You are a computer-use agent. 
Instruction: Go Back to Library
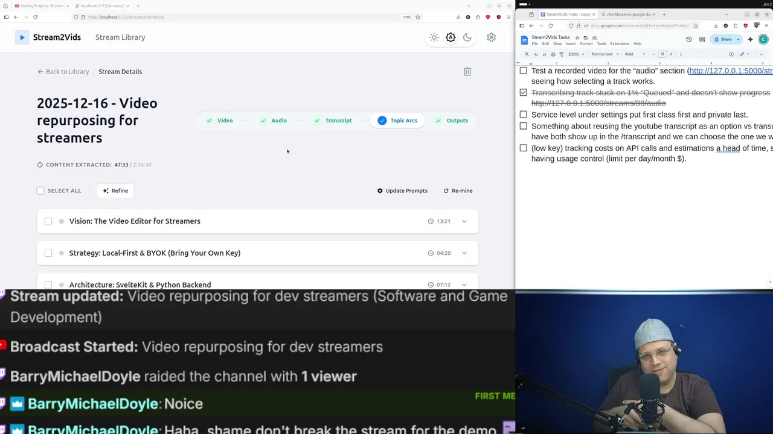[x=63, y=72]
